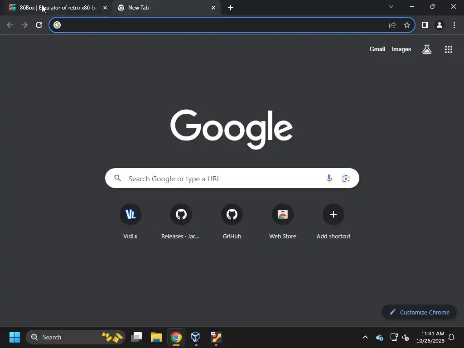Click the OneDrive tray icon
The width and height of the screenshot is (464, 348).
coord(380,337)
